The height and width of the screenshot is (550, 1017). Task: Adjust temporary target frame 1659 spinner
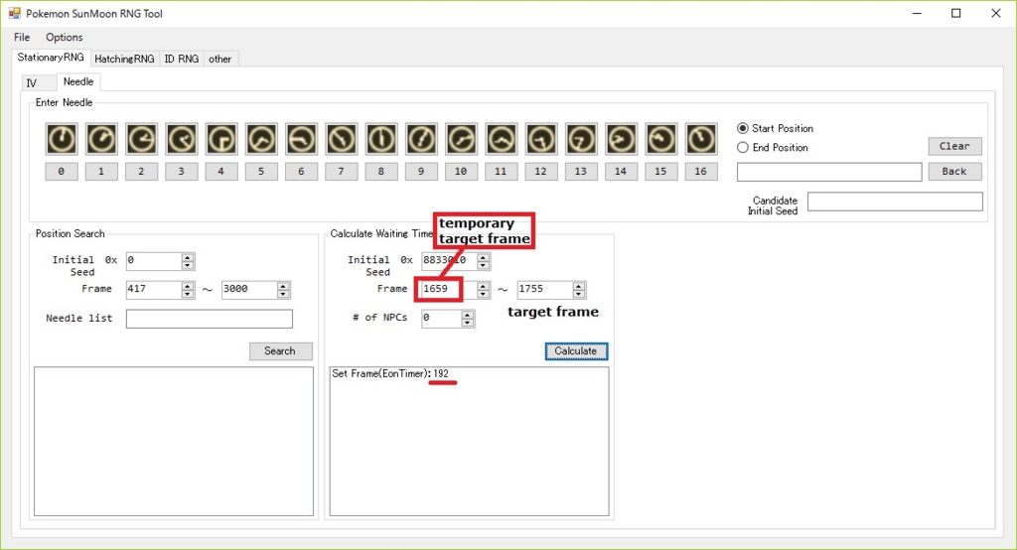[484, 289]
